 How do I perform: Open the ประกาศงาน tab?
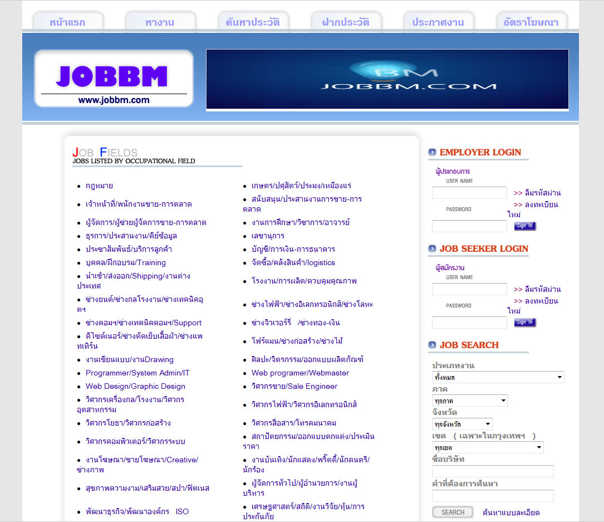tap(438, 22)
